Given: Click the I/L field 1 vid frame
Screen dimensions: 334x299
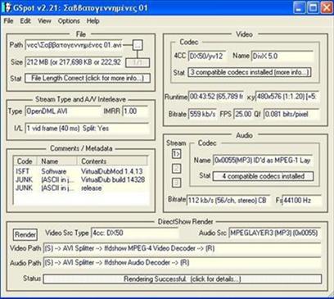Looking at the screenshot, I should (x=88, y=129).
